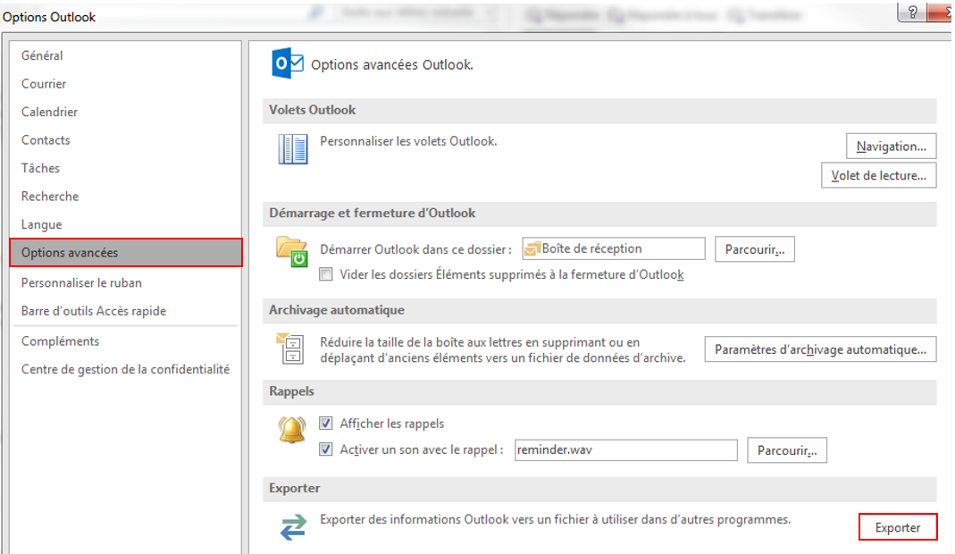Click the Navigation... button

click(891, 147)
